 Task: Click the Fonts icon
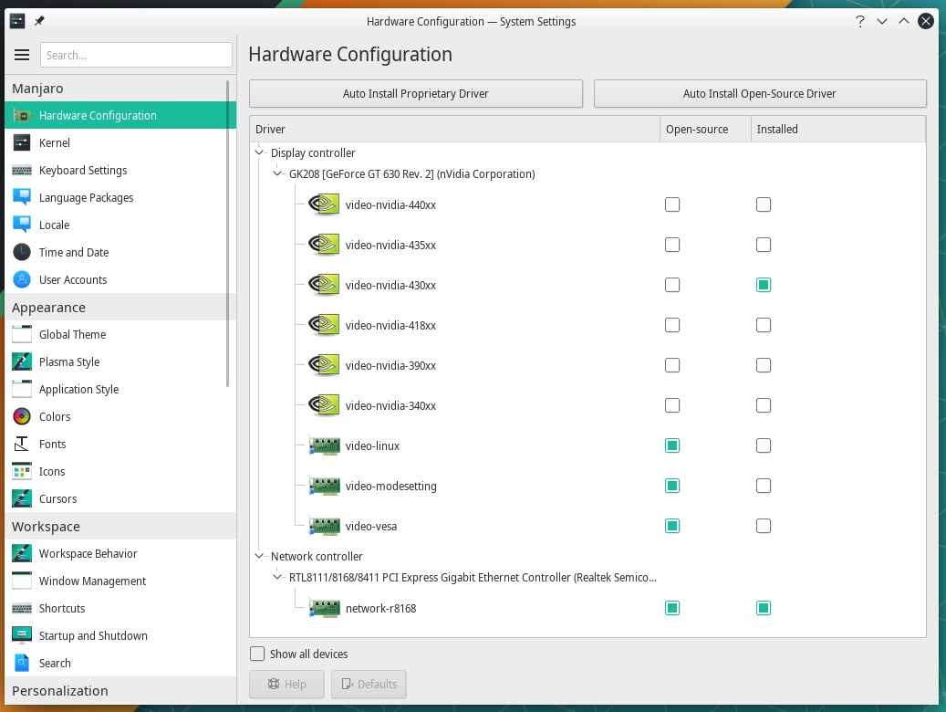coord(22,444)
